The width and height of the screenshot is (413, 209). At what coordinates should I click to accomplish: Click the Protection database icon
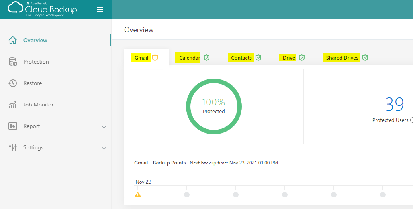click(x=13, y=62)
